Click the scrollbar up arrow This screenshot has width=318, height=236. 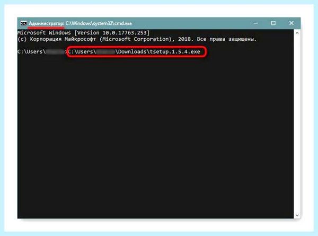297,33
